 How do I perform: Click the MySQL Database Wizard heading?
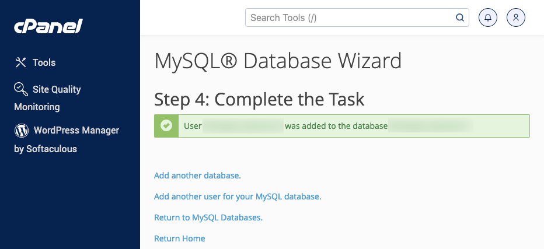(278, 61)
